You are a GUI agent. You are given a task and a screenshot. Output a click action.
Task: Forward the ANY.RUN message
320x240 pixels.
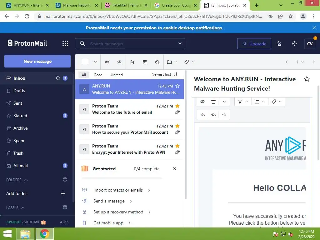224,115
